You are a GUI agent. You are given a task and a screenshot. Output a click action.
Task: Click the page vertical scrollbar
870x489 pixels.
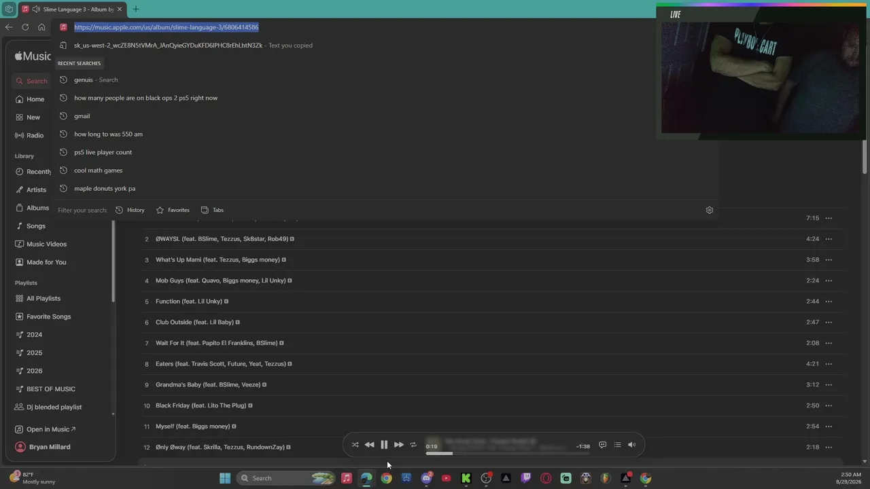(x=865, y=158)
